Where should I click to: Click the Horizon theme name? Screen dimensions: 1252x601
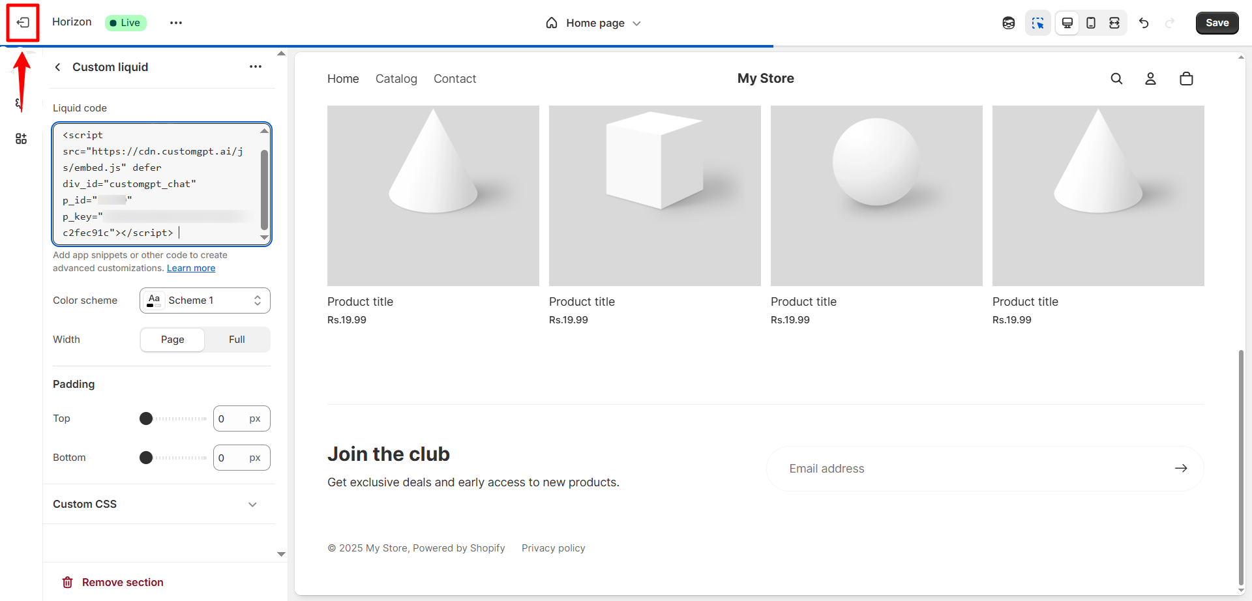(72, 22)
